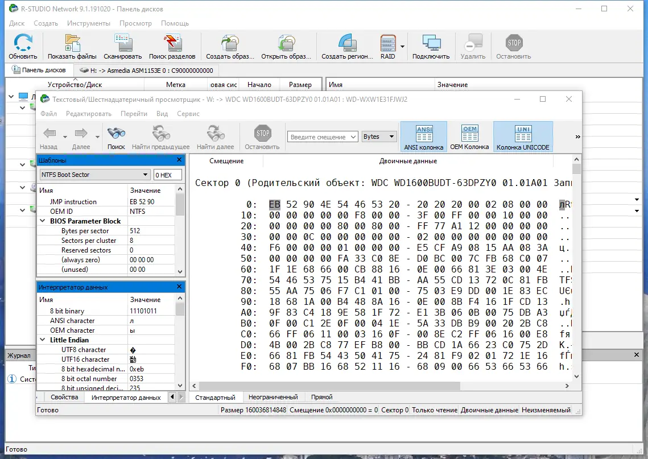Image resolution: width=648 pixels, height=459 pixels.
Task: Toggle Колонка UNICODE display
Action: pyautogui.click(x=523, y=137)
